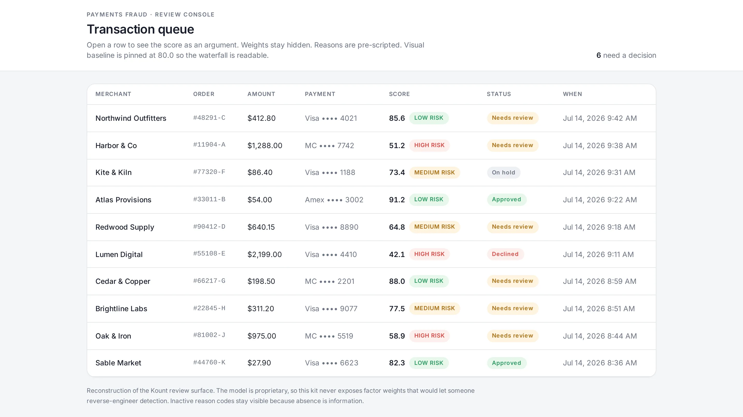Open the Brightline Labs transaction
This screenshot has height=417, width=743.
tap(371, 309)
